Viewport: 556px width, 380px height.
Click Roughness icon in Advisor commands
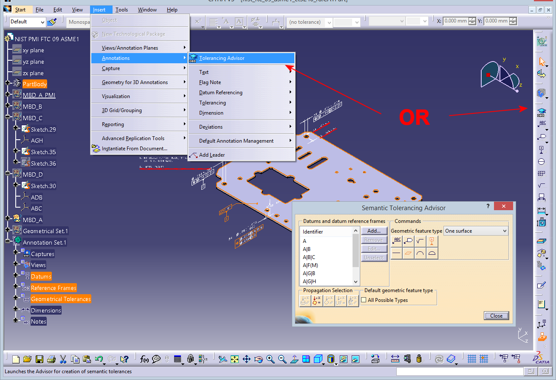420,241
